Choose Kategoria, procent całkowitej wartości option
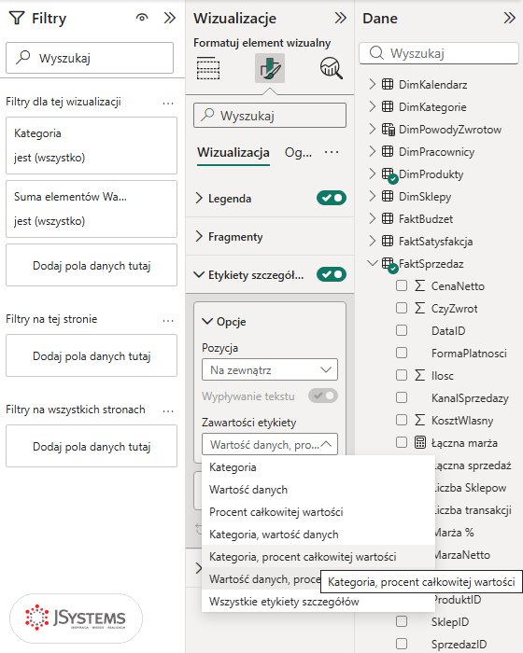The image size is (523, 653). (318, 556)
